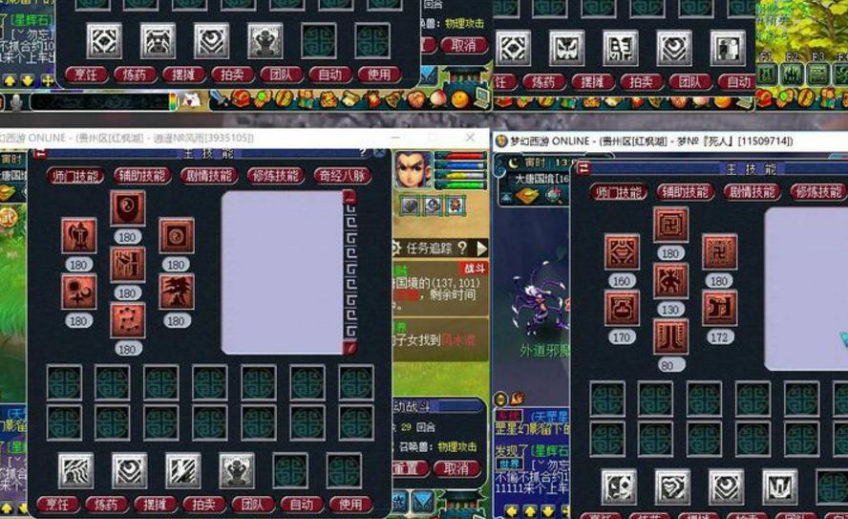This screenshot has height=519, width=848.
Task: Expand the 任务追踪 panel arrow
Action: click(x=481, y=249)
